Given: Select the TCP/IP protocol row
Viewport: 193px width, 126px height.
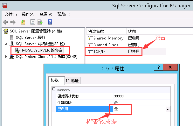Looking at the screenshot, I should coord(126,51).
